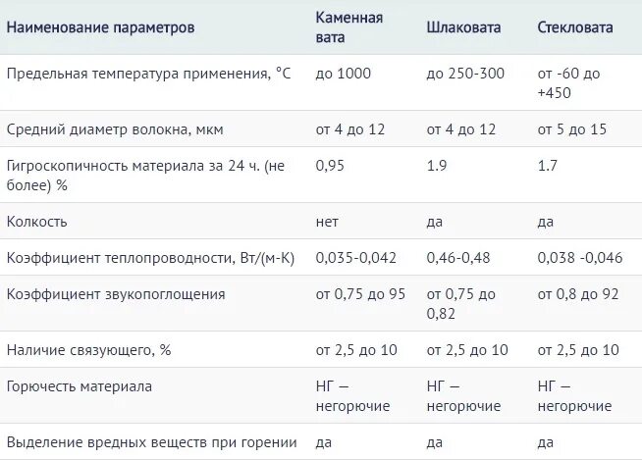Click the 'Каменная вата' column header
Image resolution: width=642 pixels, height=460 pixels.
coord(349,26)
